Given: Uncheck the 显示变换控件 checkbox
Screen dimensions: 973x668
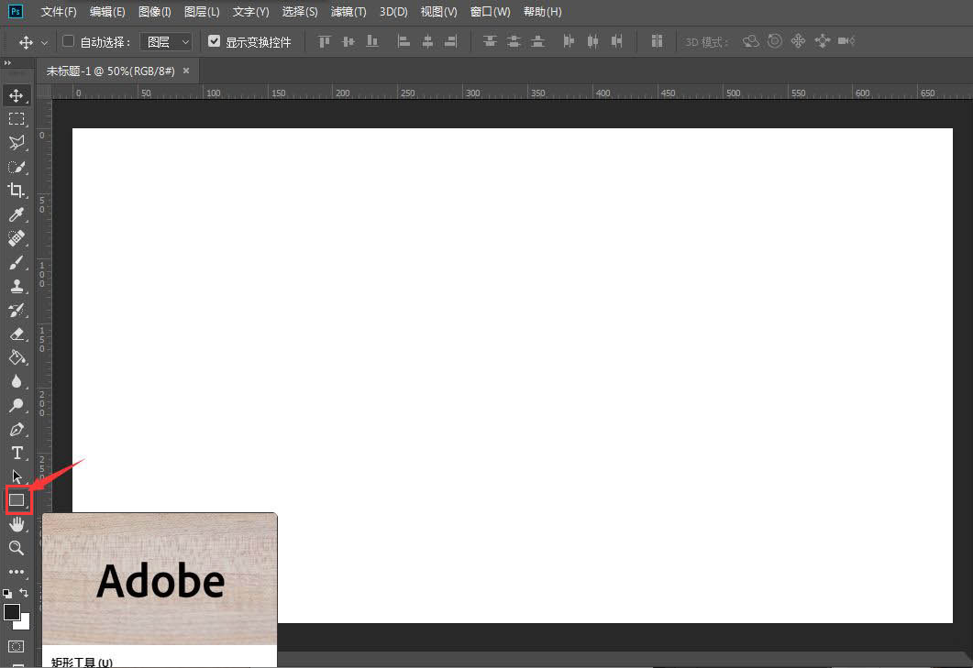Looking at the screenshot, I should [214, 41].
